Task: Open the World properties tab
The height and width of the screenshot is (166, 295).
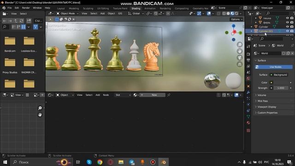Action: pos(248,78)
